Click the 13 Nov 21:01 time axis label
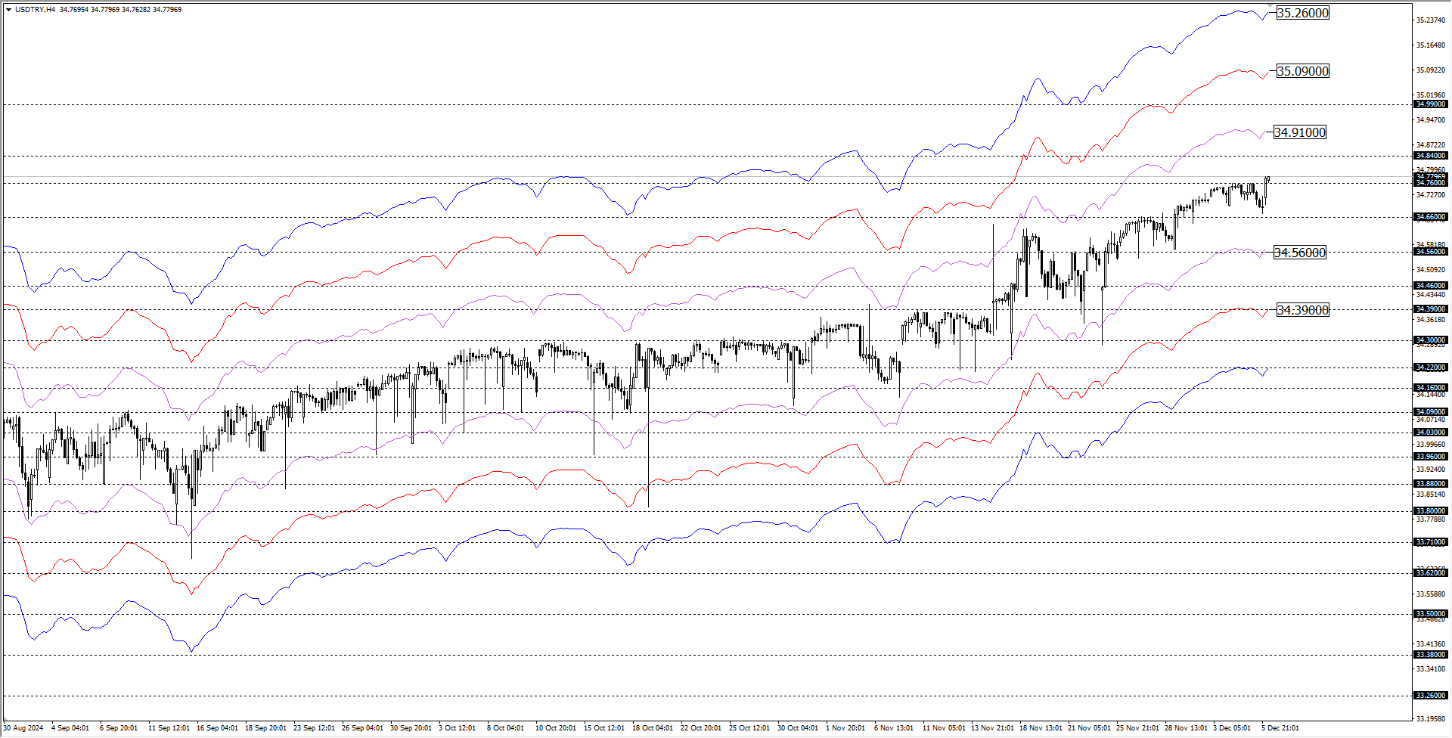The width and height of the screenshot is (1452, 738). click(x=992, y=728)
